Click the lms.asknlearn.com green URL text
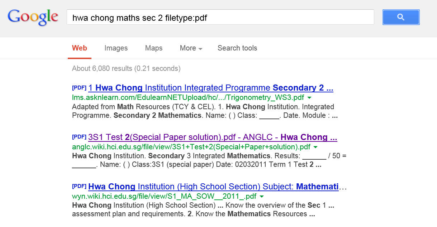This screenshot has height=227, width=437. pos(188,97)
